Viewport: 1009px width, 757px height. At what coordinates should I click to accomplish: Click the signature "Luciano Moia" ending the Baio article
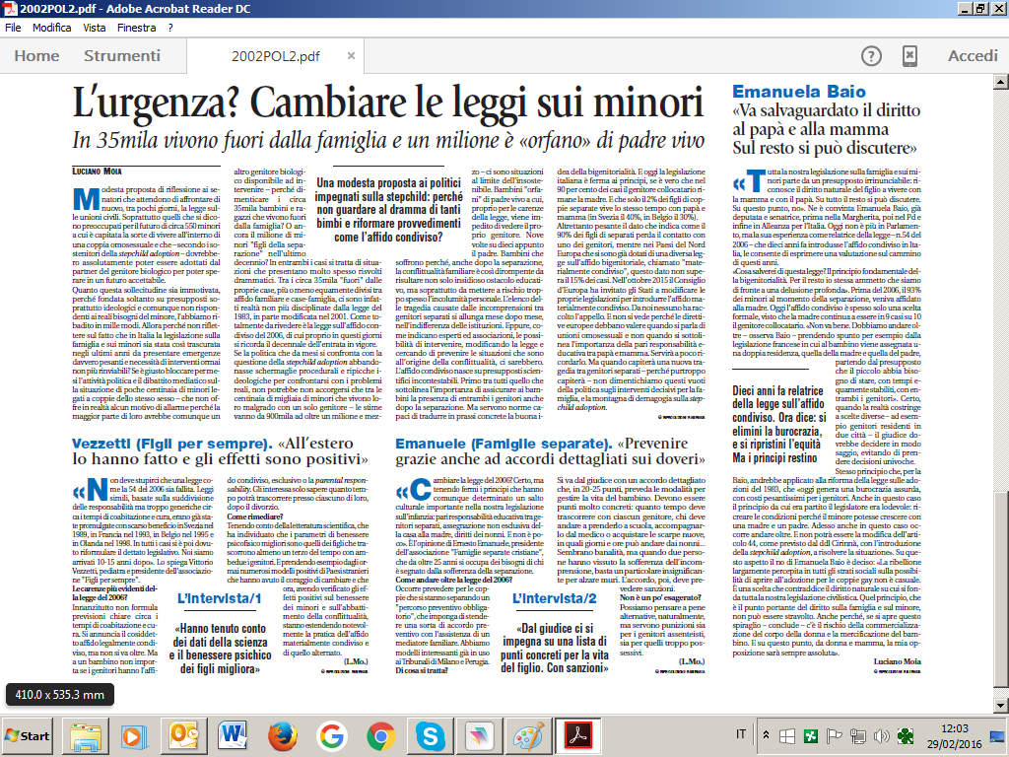point(897,661)
